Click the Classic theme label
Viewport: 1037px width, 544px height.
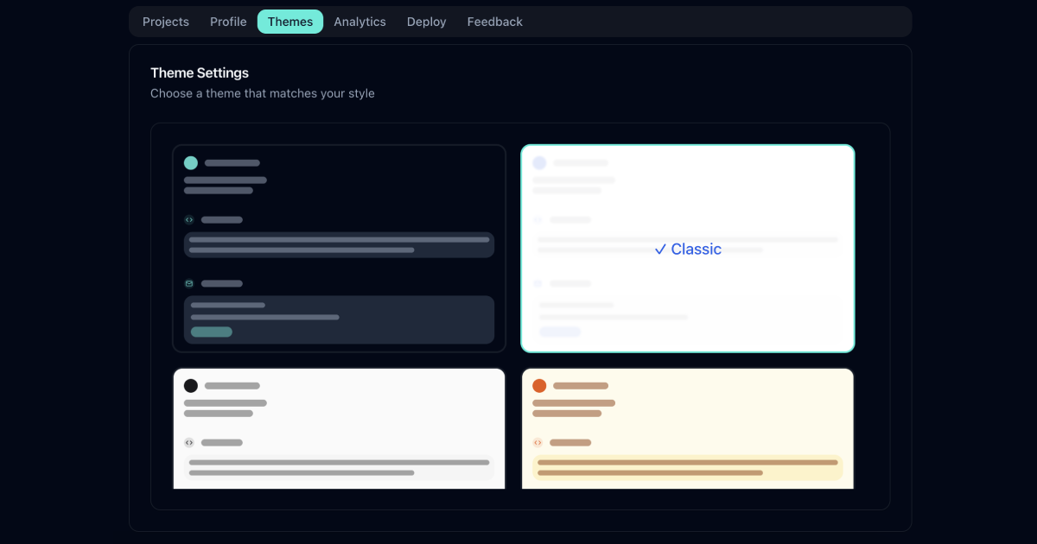[x=696, y=249]
